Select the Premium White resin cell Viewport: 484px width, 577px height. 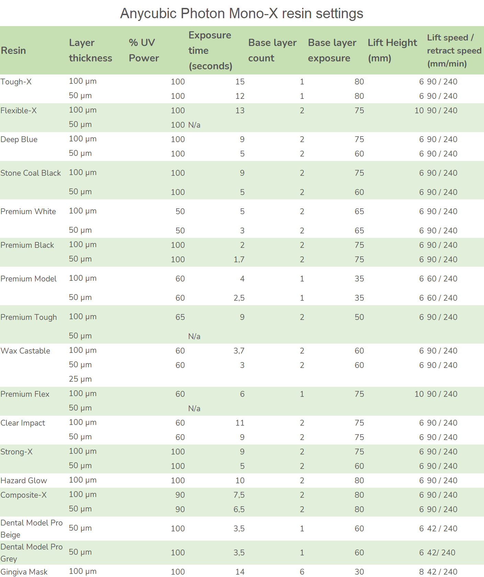pyautogui.click(x=28, y=211)
